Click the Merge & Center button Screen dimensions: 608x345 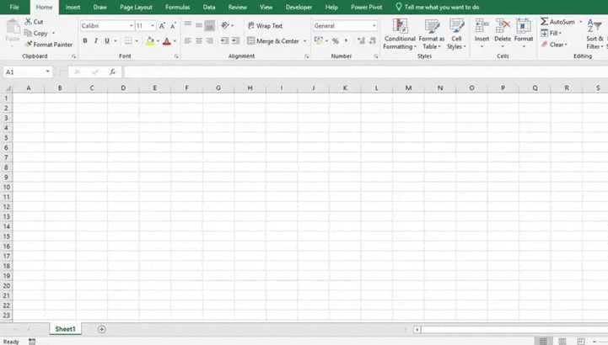(x=272, y=40)
